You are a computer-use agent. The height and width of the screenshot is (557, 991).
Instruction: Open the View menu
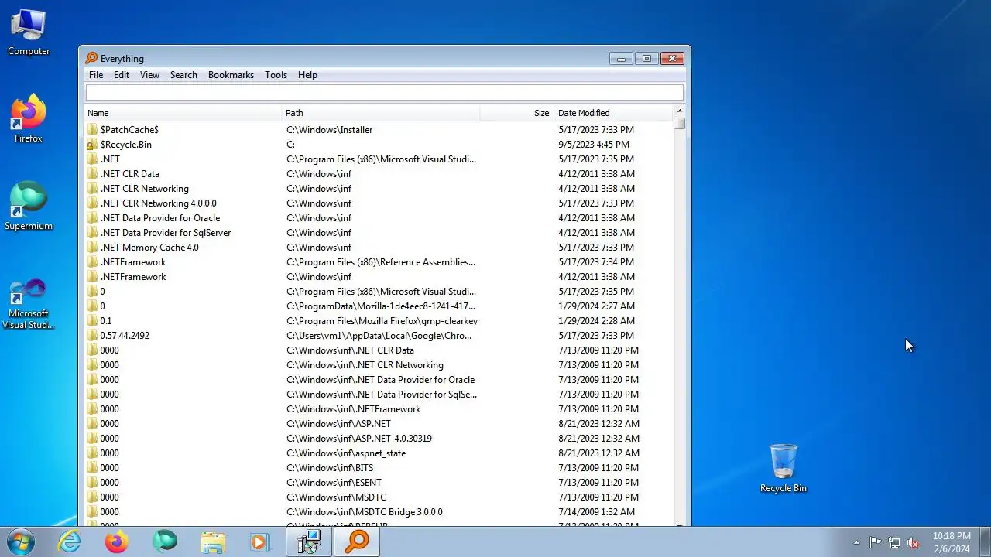[x=149, y=75]
